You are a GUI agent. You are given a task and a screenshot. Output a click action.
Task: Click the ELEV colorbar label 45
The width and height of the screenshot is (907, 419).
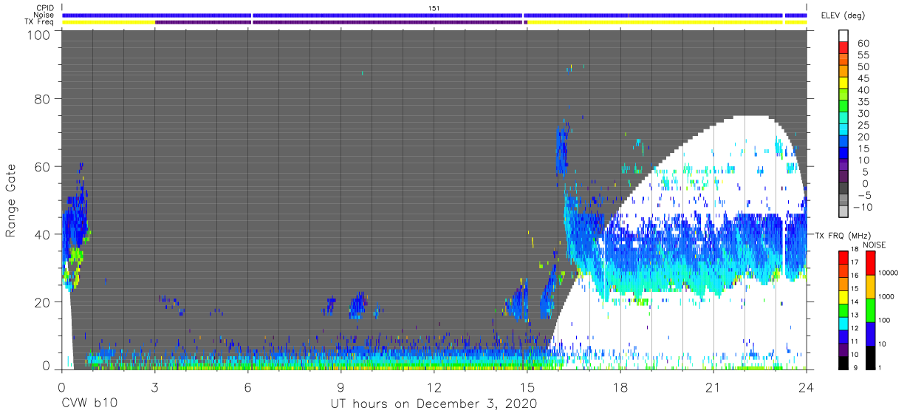tap(863, 79)
